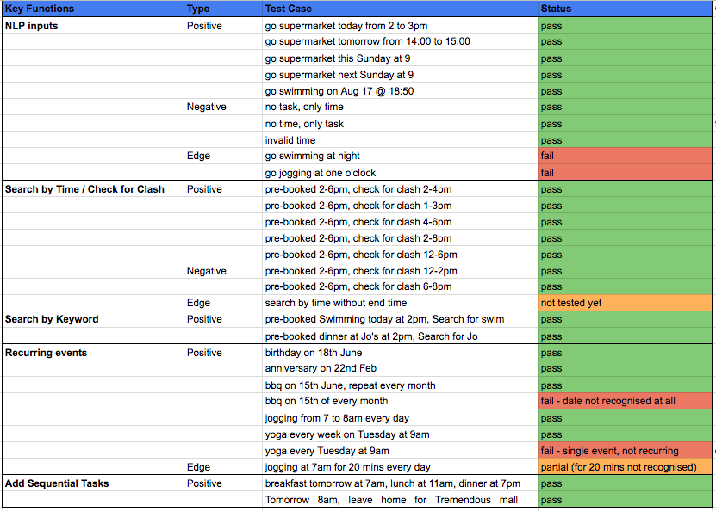Click pass status for 'invalid time'
Image resolution: width=716 pixels, height=511 pixels.
(626, 139)
